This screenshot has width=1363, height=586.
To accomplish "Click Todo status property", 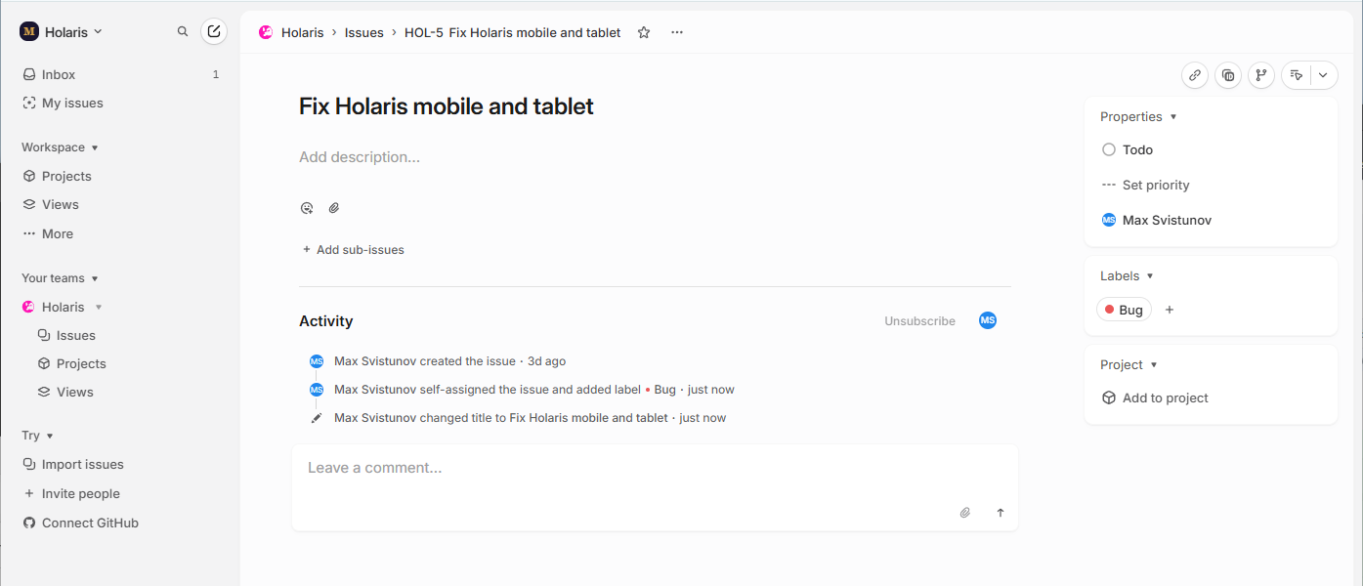I will click(1128, 149).
